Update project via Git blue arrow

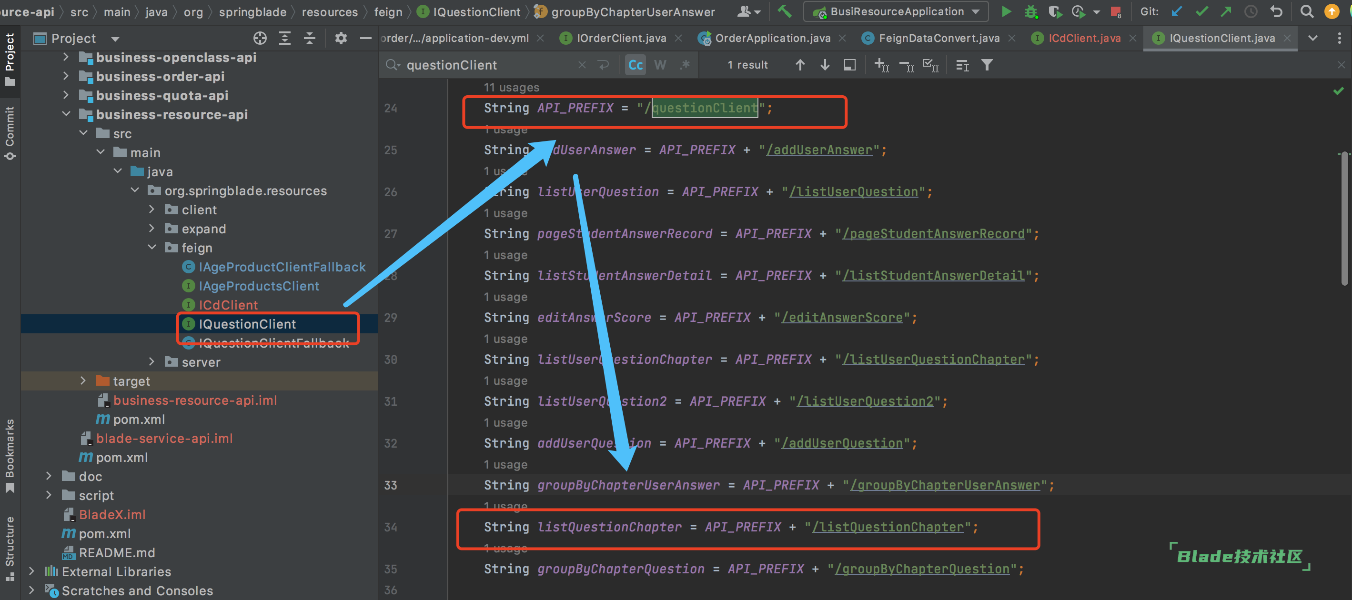point(1177,11)
